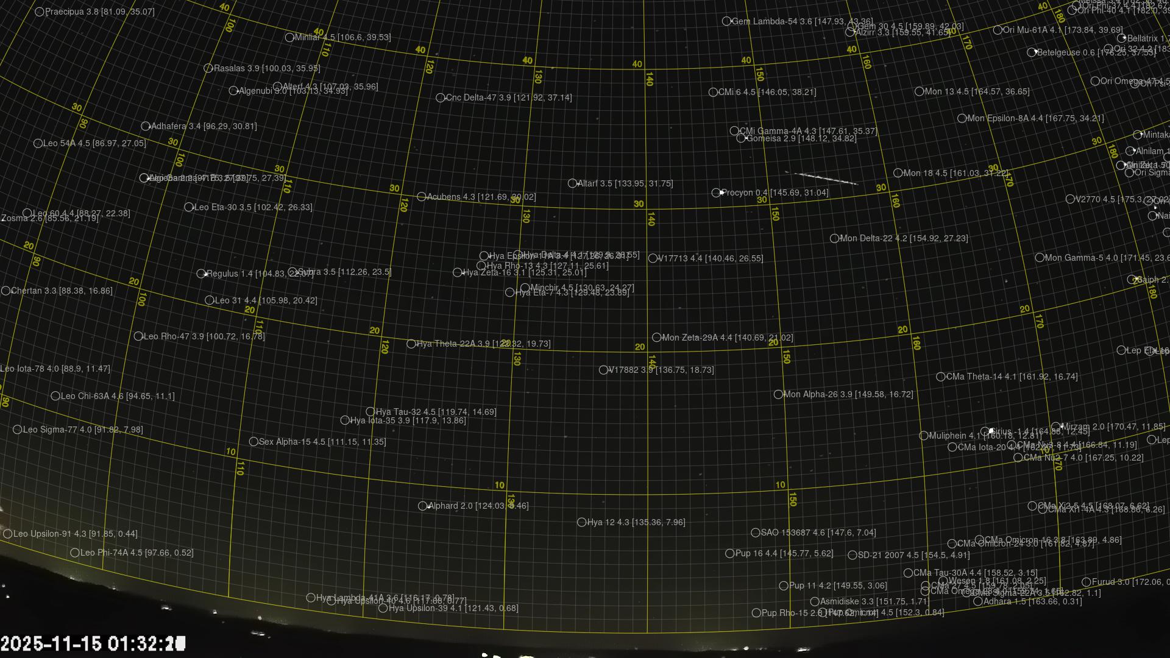Click the Alphard star circle marker
This screenshot has width=1170, height=658.
pos(422,506)
